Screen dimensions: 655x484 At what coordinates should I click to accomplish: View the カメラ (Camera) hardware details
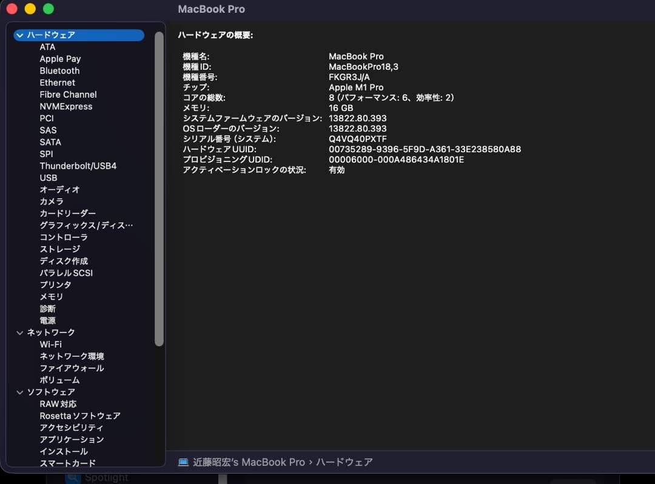(x=52, y=201)
